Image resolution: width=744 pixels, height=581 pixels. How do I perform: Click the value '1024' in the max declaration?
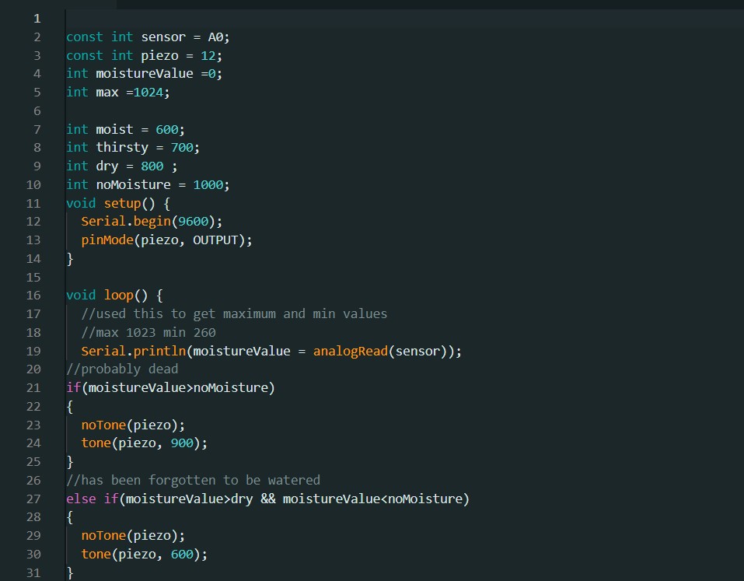click(x=148, y=92)
